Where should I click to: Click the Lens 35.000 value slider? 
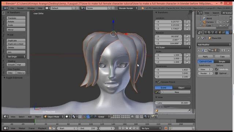point(173,103)
